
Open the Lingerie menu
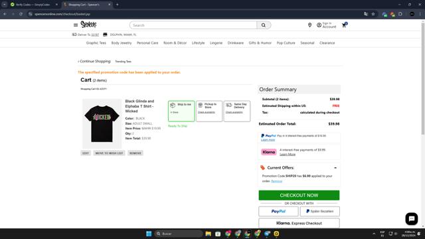(216, 42)
